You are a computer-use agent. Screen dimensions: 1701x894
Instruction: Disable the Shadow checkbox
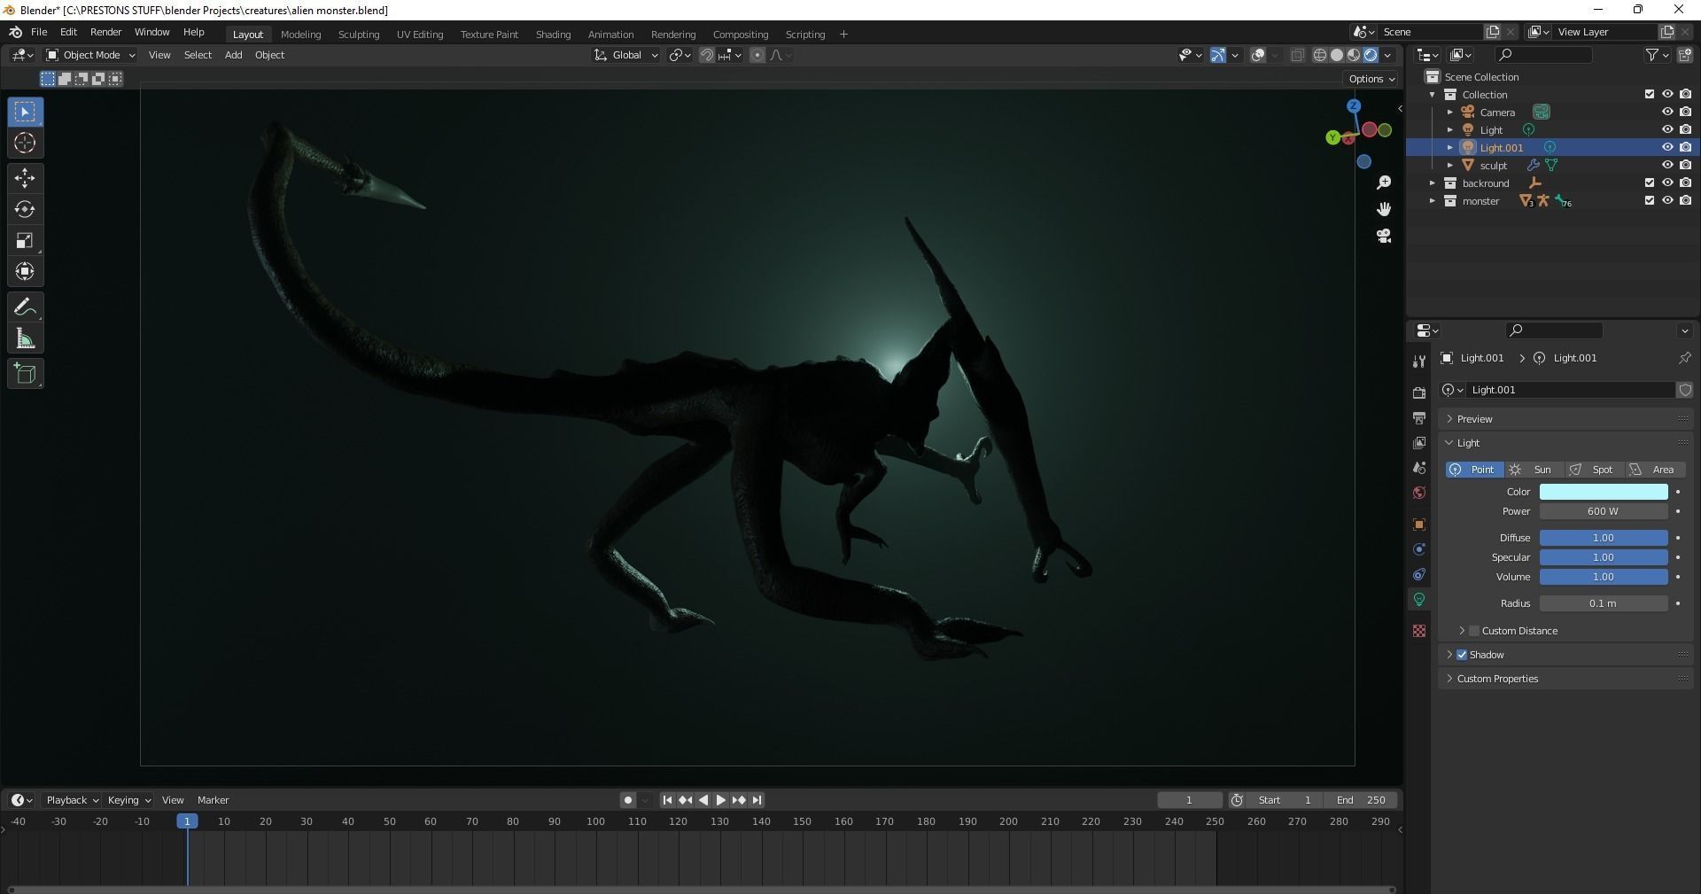tap(1462, 655)
